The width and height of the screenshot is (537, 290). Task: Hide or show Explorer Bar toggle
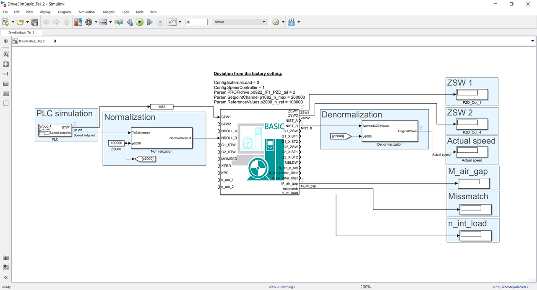pos(6,41)
